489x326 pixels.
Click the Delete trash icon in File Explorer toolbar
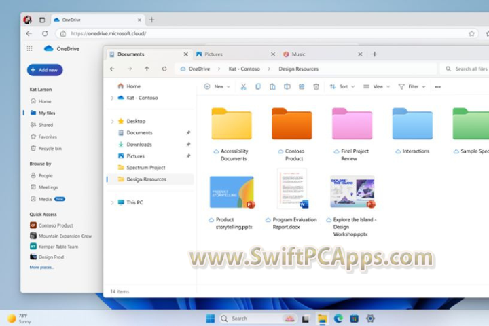click(x=316, y=87)
